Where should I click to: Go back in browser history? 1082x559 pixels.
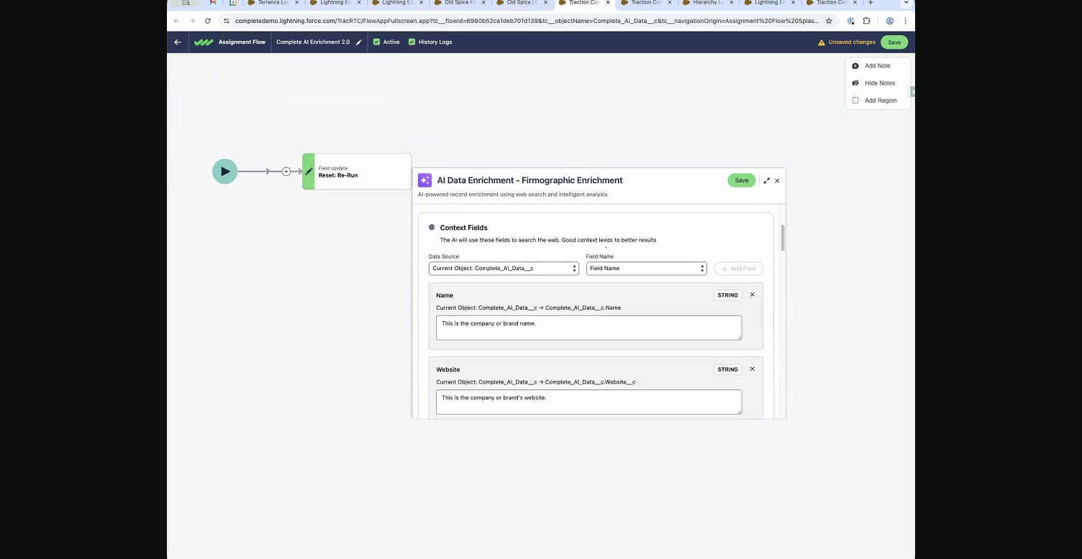tap(177, 21)
